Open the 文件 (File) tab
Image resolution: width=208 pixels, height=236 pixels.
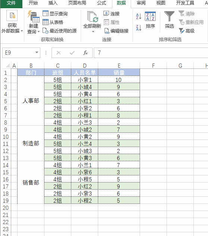point(11,3)
